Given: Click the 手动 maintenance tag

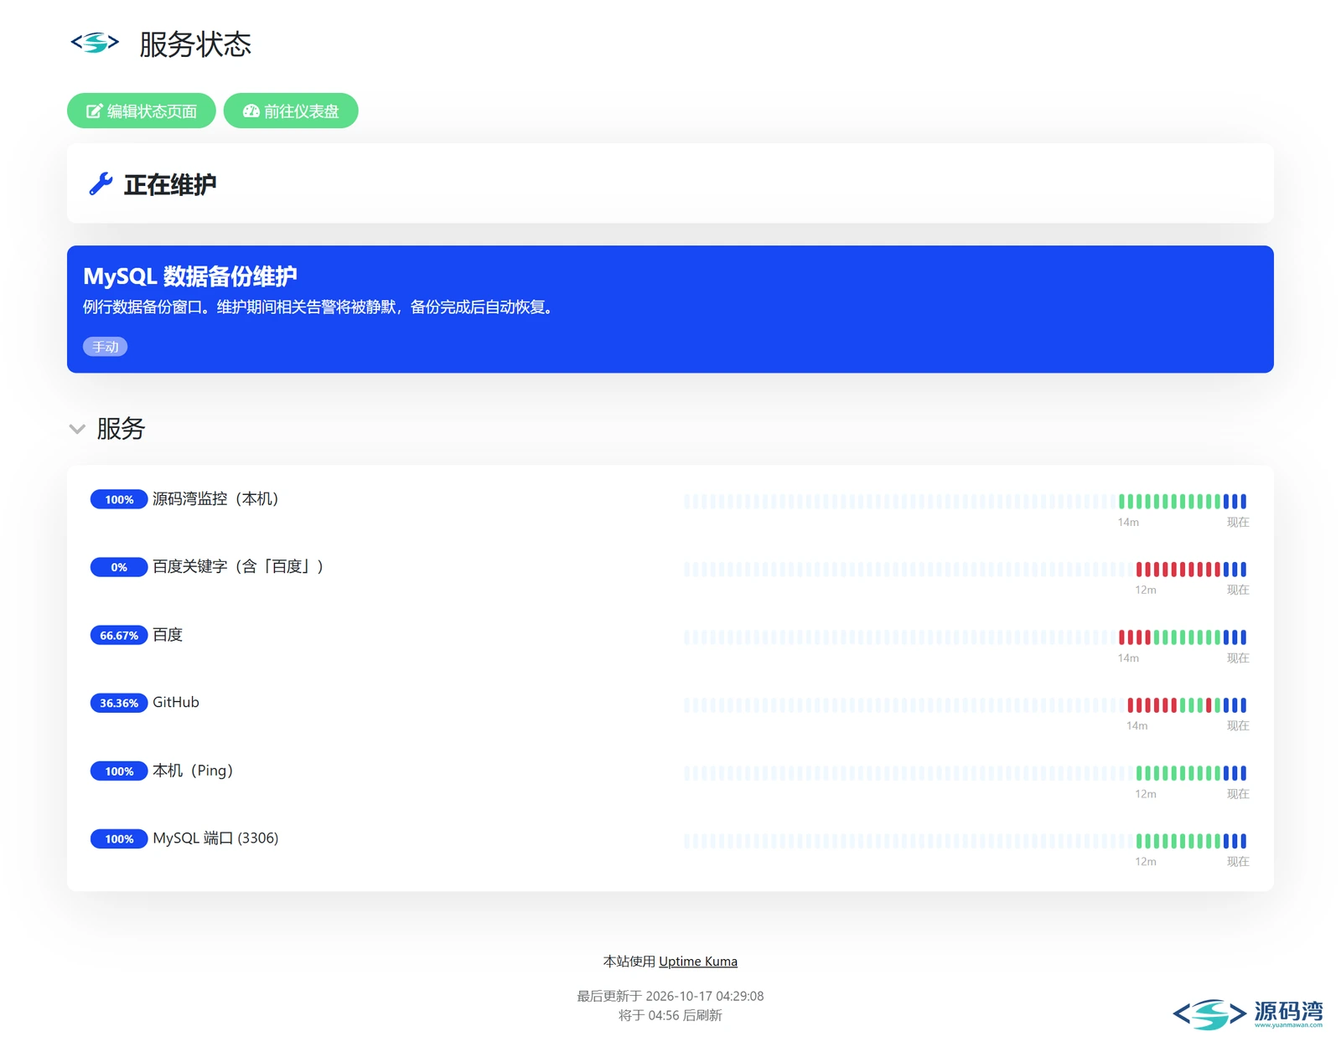Looking at the screenshot, I should [x=105, y=347].
